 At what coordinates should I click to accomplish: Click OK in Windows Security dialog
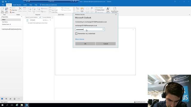(85, 44)
